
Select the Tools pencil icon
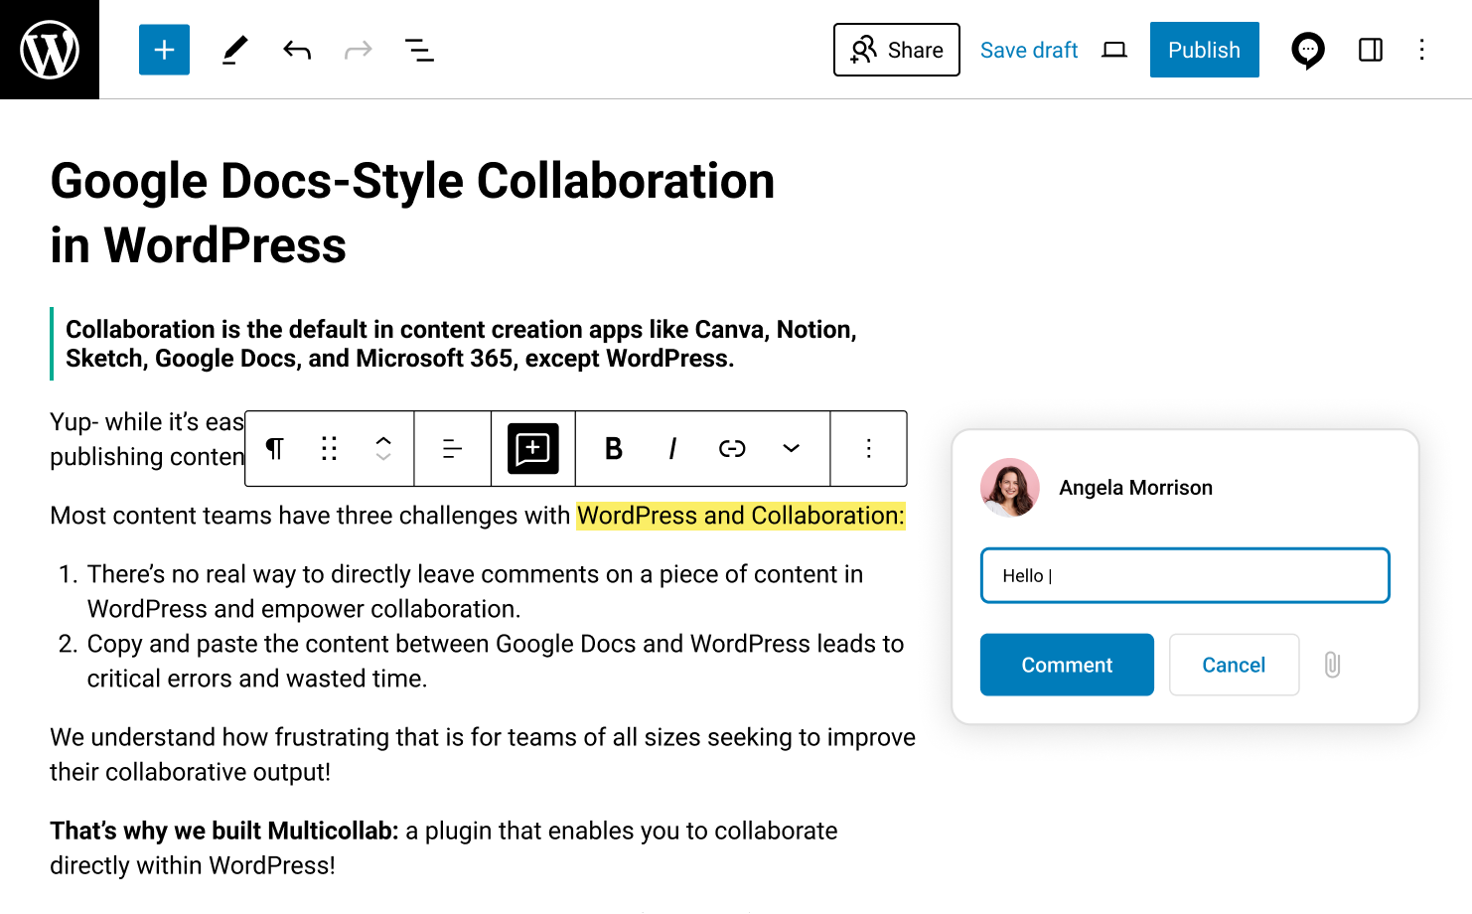point(234,50)
